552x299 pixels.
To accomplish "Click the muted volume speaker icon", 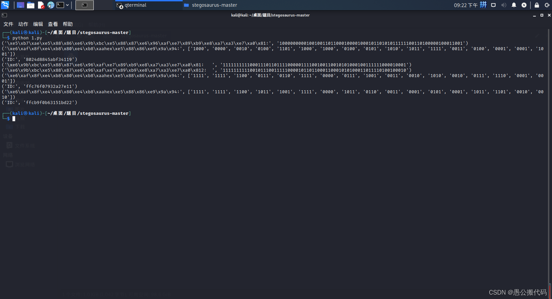I will [504, 5].
